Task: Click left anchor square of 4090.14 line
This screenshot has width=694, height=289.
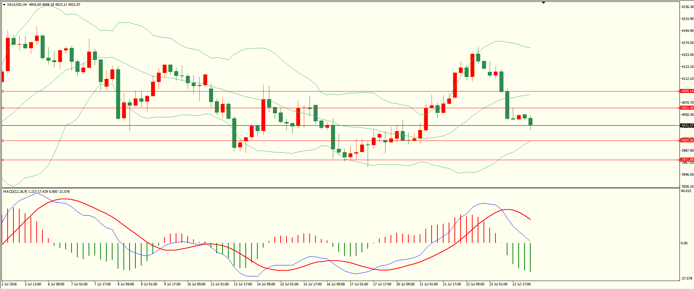Action: [x=3, y=91]
